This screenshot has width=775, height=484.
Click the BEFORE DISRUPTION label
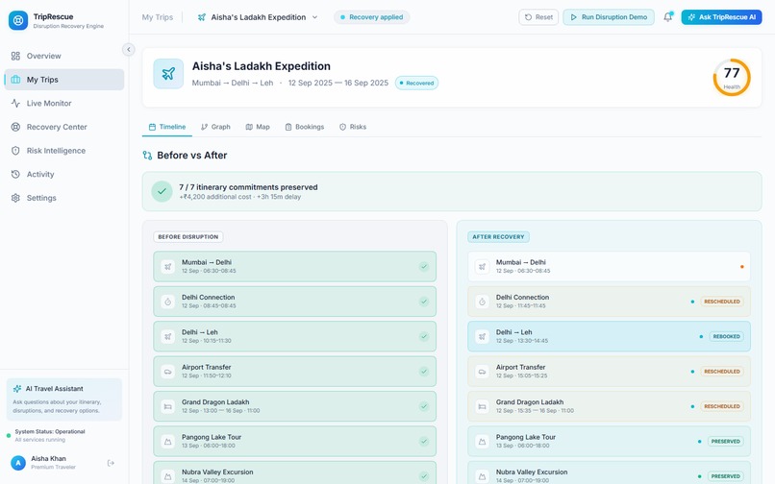(187, 237)
